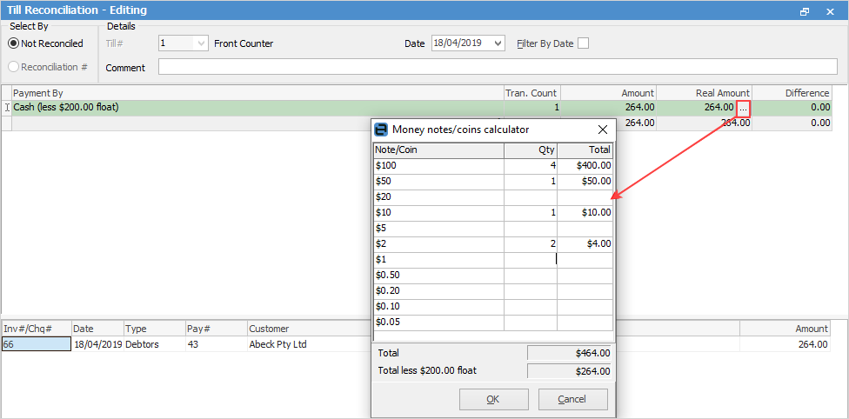Expand the Date dropdown picker
Image resolution: width=849 pixels, height=419 pixels.
(498, 43)
